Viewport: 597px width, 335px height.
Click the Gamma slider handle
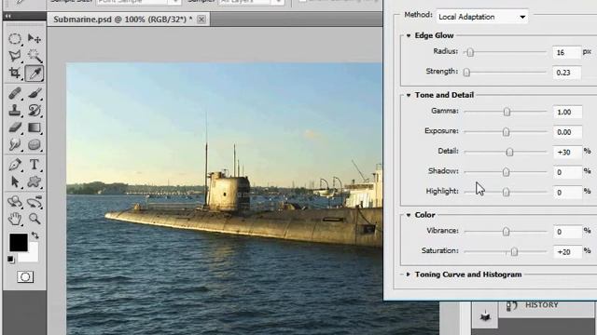(507, 112)
